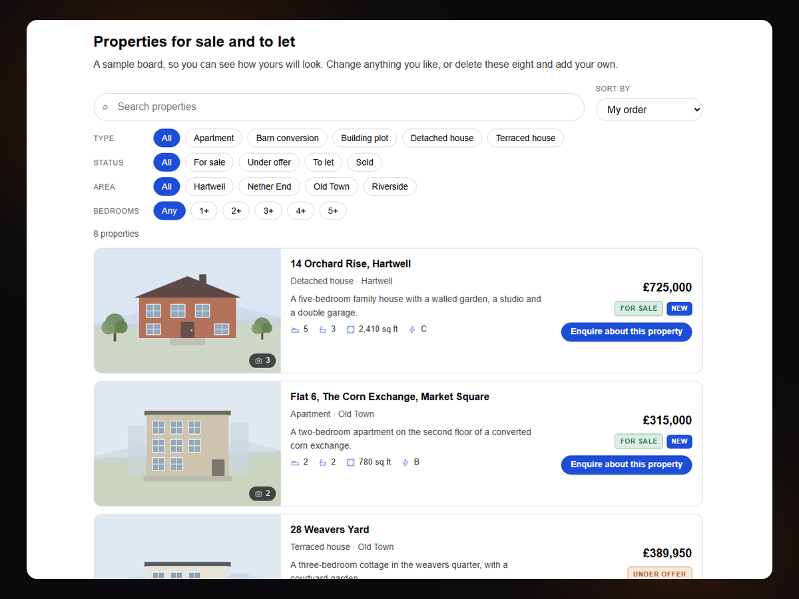Filter to 3+ bedrooms
Screen dimensions: 799x599
(268, 211)
